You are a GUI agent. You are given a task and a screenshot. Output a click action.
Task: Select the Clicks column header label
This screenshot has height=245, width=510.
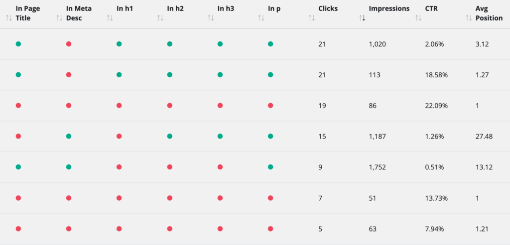[x=328, y=9]
